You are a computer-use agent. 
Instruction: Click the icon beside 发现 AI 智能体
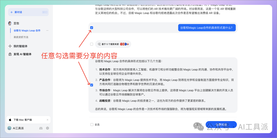[x=10, y=54]
